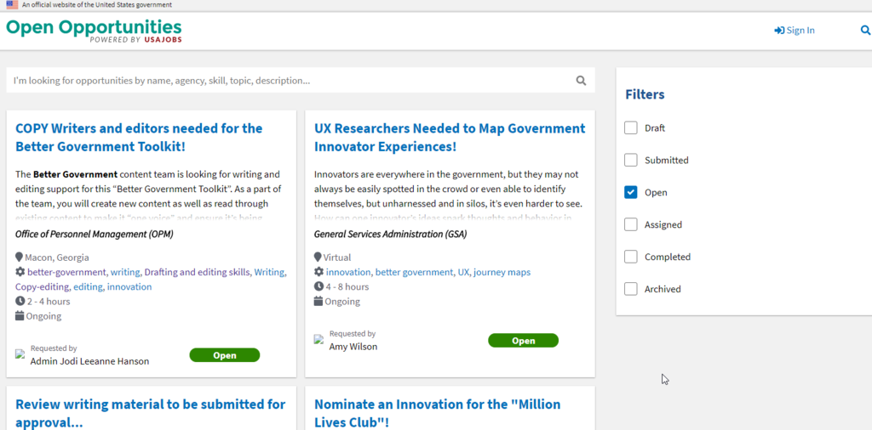Enable the Submitted filter checkbox

tap(631, 161)
